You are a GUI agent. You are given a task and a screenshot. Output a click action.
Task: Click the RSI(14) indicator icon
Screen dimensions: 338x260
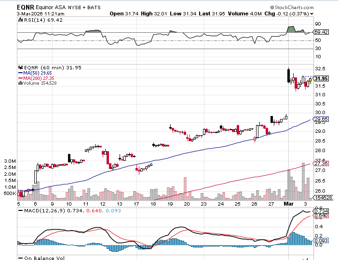(20, 20)
